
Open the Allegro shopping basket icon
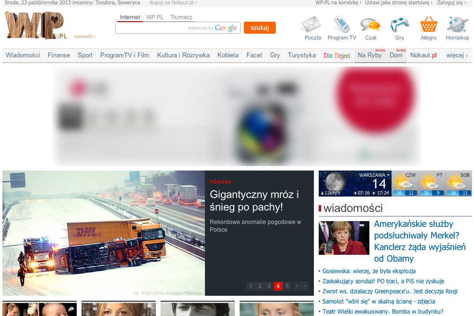(428, 24)
